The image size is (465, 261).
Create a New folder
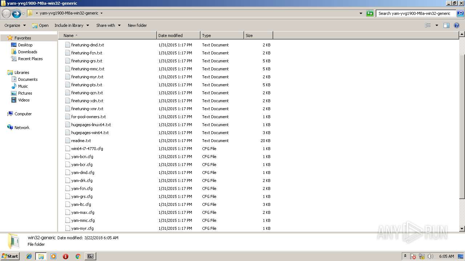click(x=137, y=25)
